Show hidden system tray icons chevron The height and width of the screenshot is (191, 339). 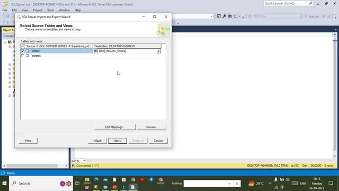pyautogui.click(x=270, y=184)
